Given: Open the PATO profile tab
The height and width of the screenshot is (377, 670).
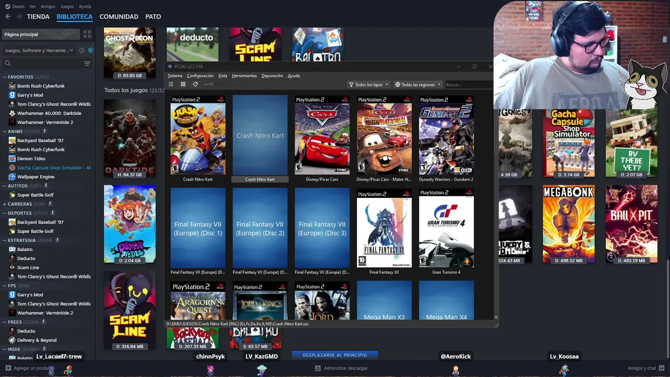Looking at the screenshot, I should (153, 17).
